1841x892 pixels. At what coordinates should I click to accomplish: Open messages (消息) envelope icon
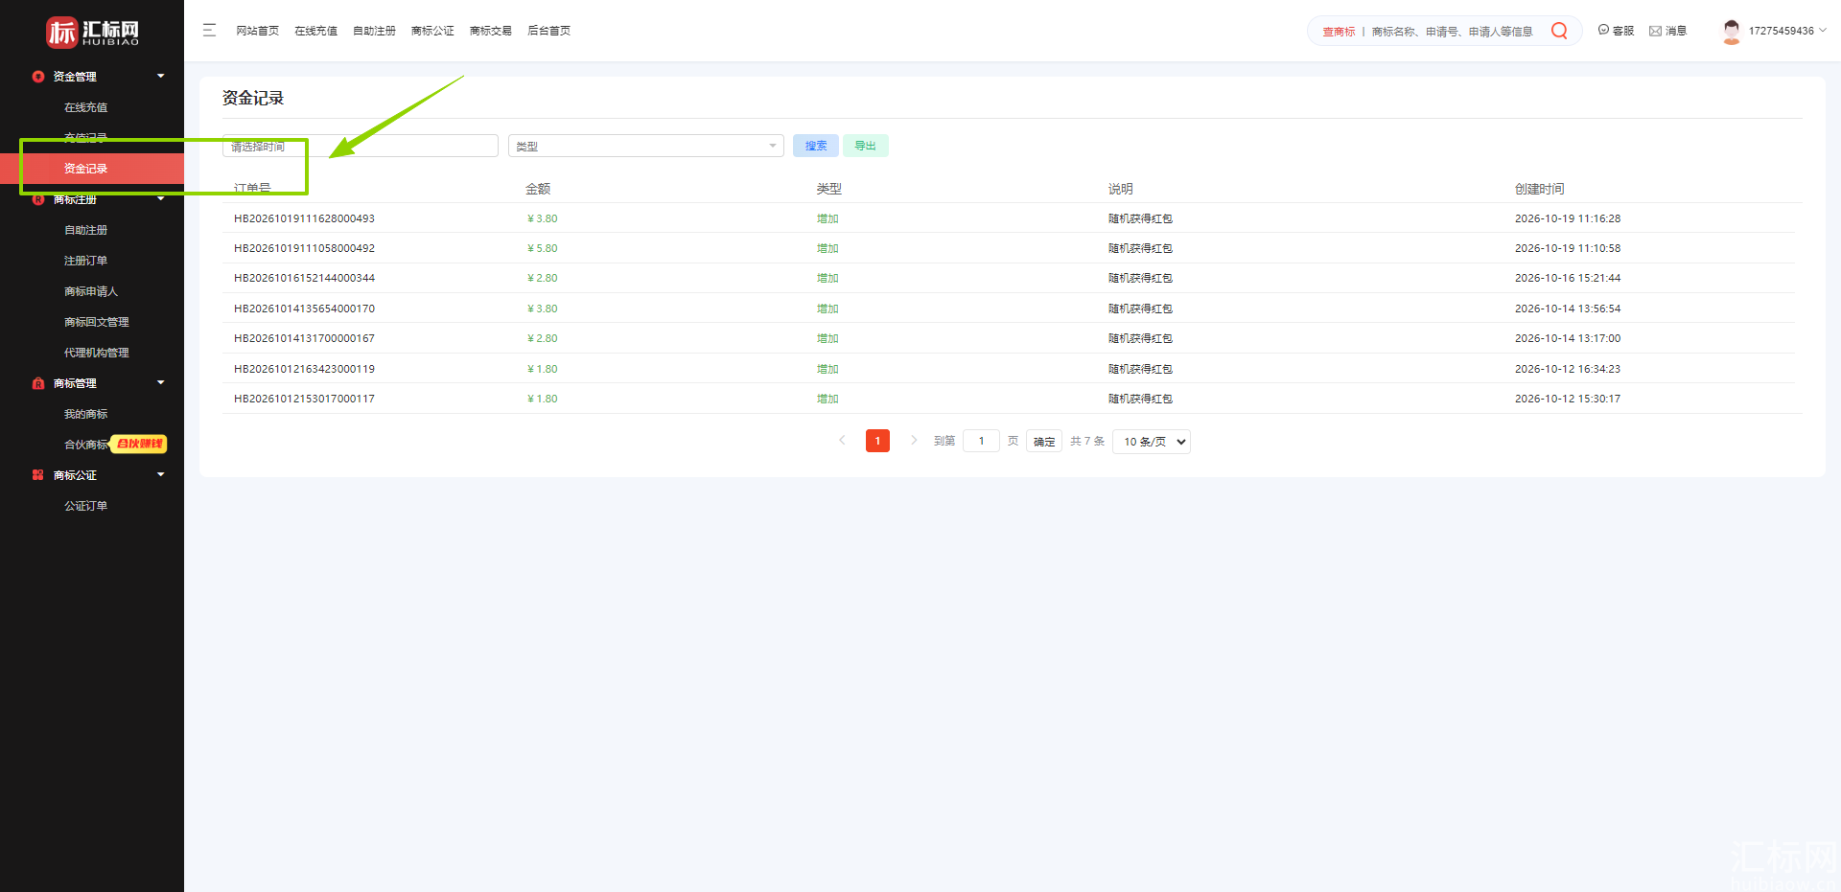click(x=1655, y=31)
